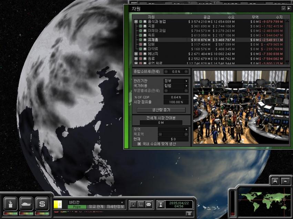This screenshot has height=219, width=293.
Task: Collapse the 음식과 농업 category
Action: [x=136, y=22]
